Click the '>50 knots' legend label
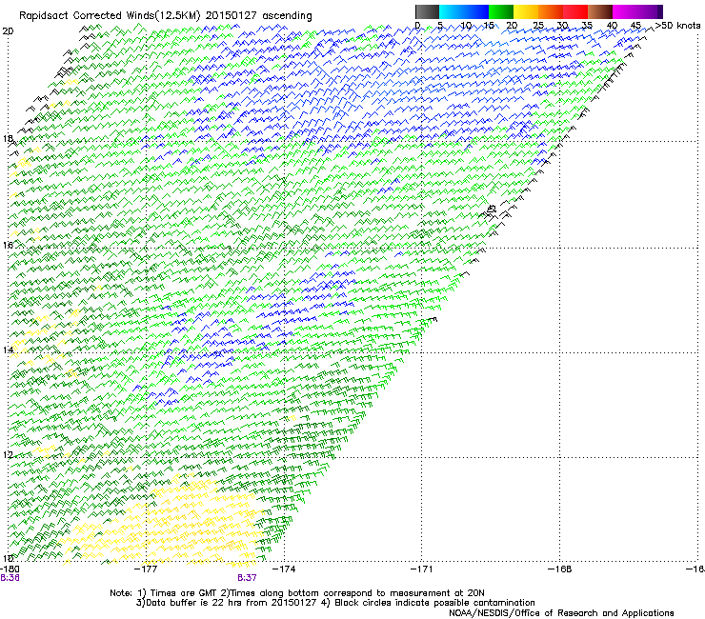This screenshot has height=619, width=705. [677, 26]
